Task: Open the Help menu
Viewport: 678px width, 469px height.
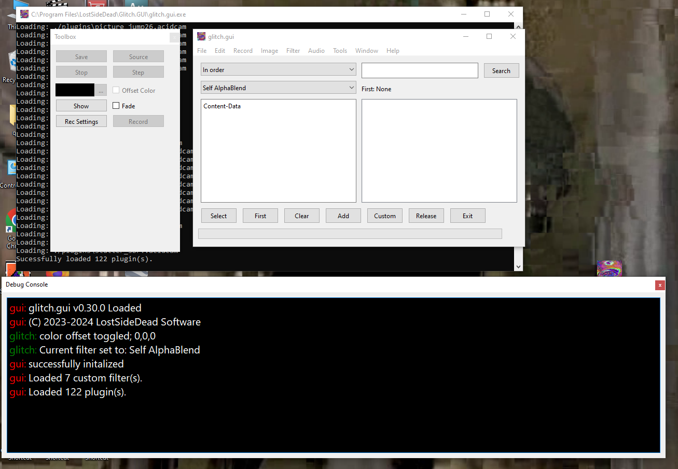Action: click(x=393, y=51)
